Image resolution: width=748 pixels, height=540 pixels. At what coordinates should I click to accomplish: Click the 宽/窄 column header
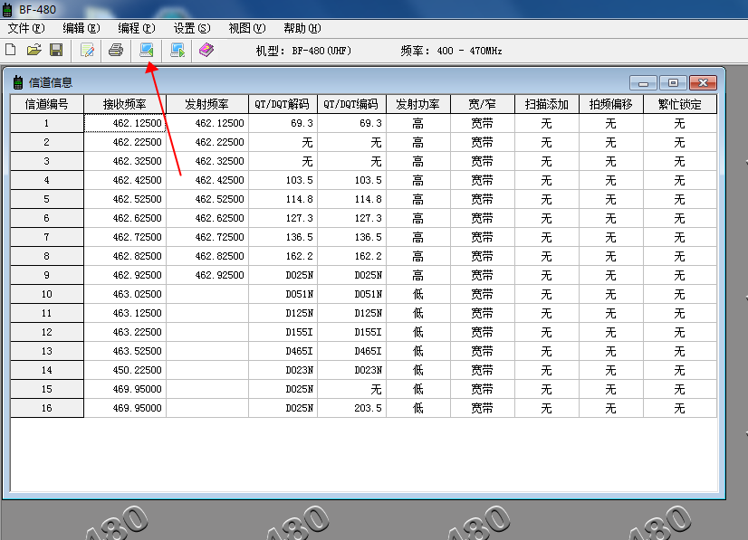(483, 104)
